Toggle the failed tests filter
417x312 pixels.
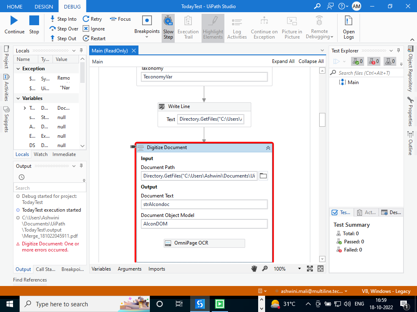point(374,61)
